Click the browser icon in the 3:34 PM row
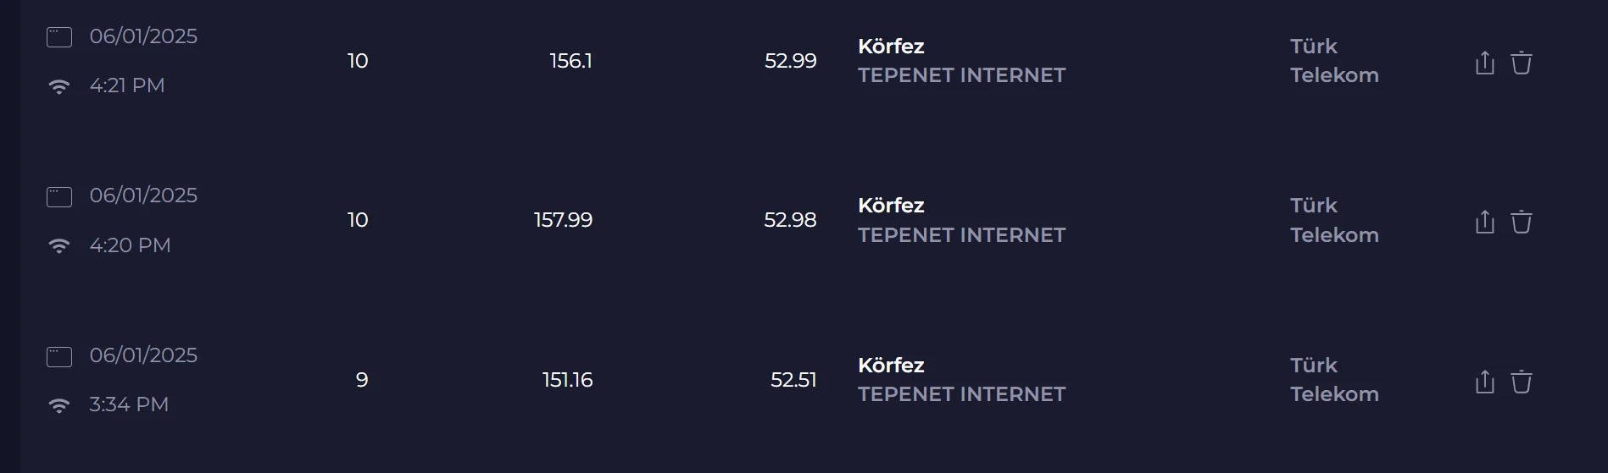 (58, 356)
